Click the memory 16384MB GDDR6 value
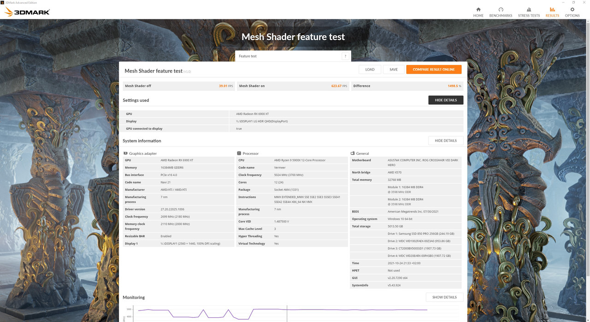The image size is (590, 322). click(x=172, y=168)
